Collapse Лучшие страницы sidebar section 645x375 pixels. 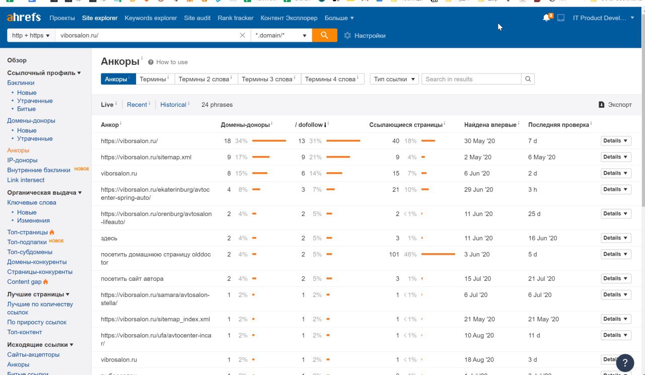[38, 294]
